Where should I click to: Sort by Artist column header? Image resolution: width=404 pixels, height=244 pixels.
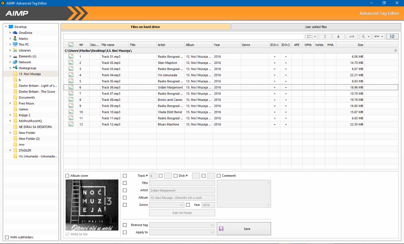(171, 44)
